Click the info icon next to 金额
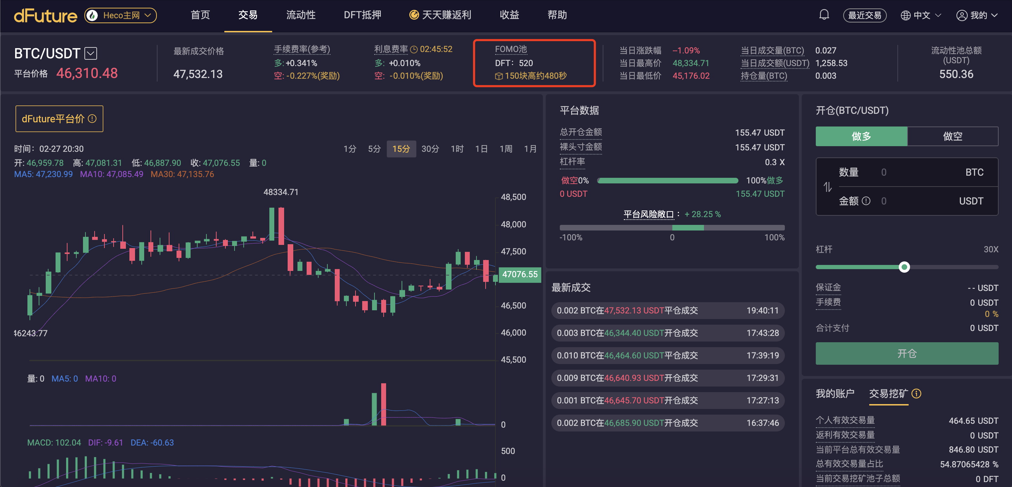 click(x=866, y=201)
